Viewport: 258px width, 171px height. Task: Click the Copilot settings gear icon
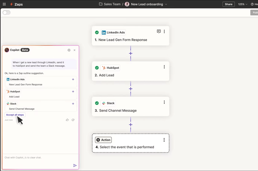(69, 50)
